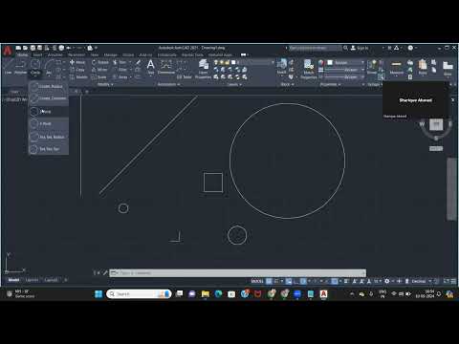Switch to the Layout1 tab
Viewport: 459px width, 344px height.
tap(32, 280)
